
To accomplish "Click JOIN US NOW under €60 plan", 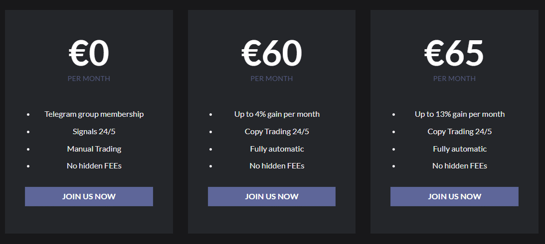I will click(x=271, y=196).
